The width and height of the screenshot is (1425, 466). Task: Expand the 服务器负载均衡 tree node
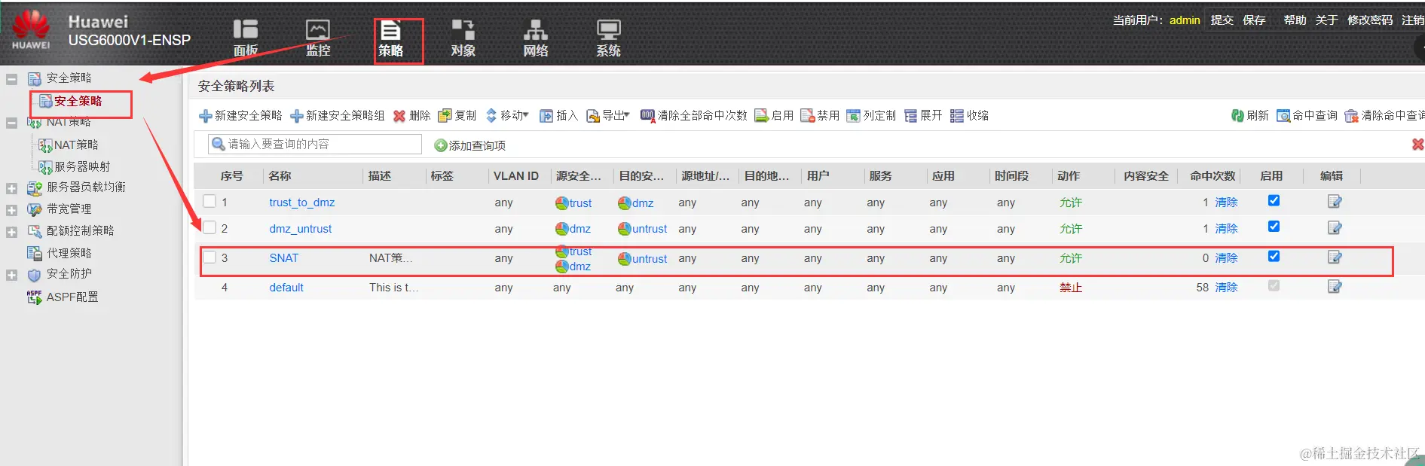point(12,188)
